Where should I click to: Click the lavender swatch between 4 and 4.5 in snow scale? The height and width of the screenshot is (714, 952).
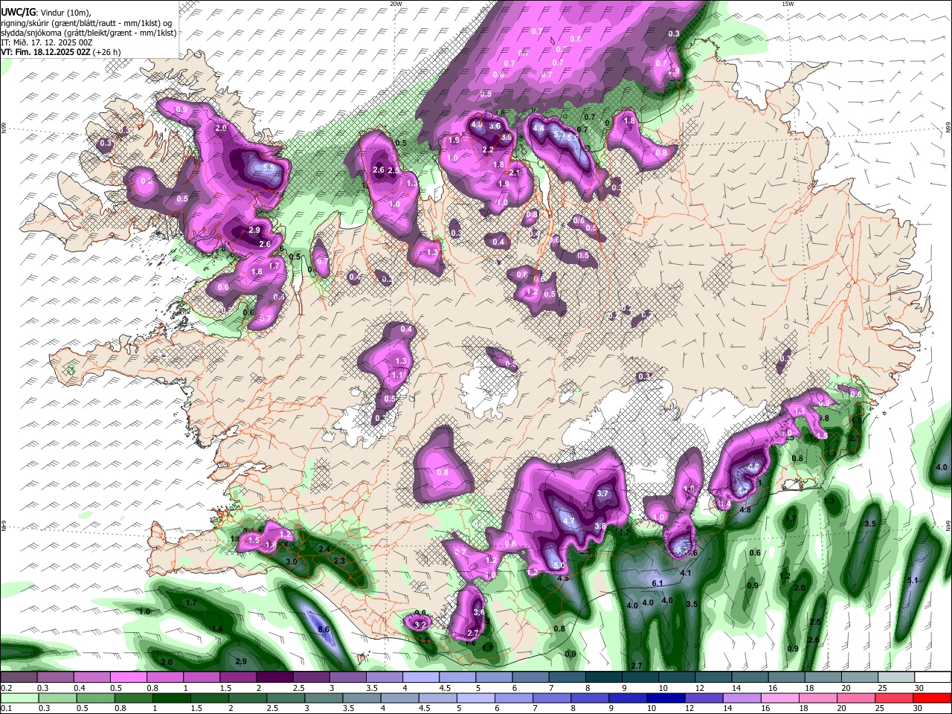421,678
